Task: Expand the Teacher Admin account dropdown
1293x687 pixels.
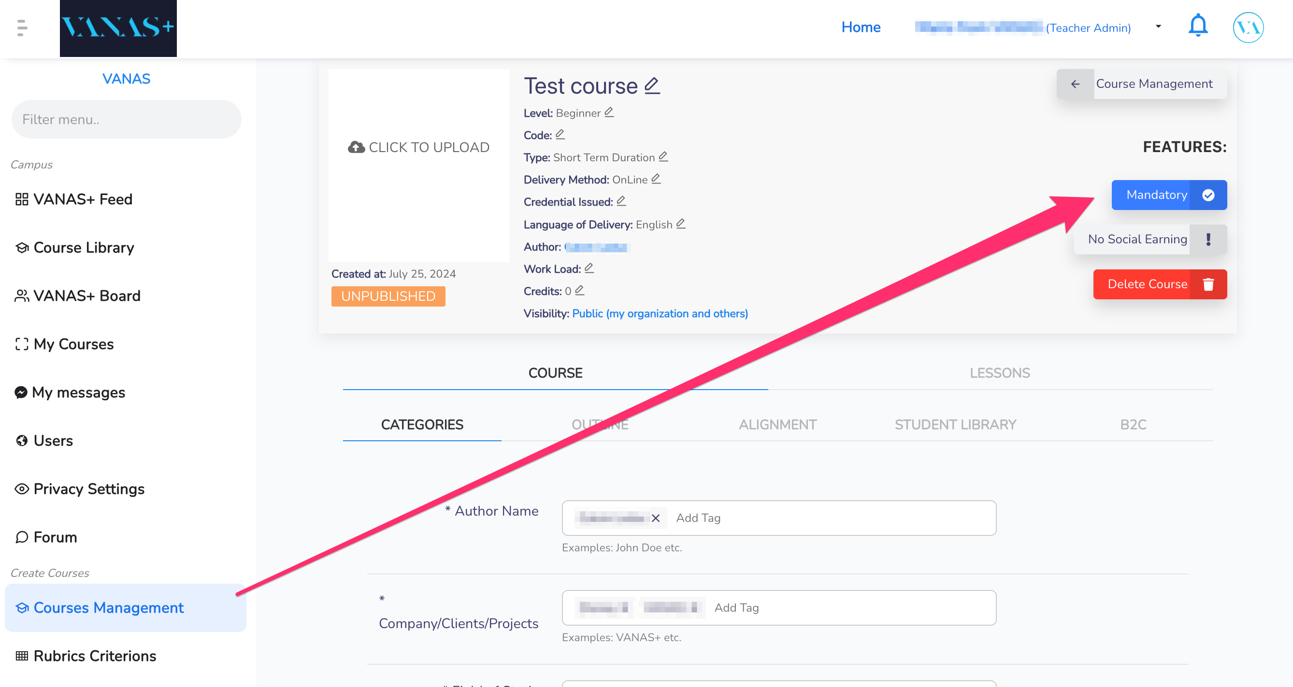Action: 1158,27
